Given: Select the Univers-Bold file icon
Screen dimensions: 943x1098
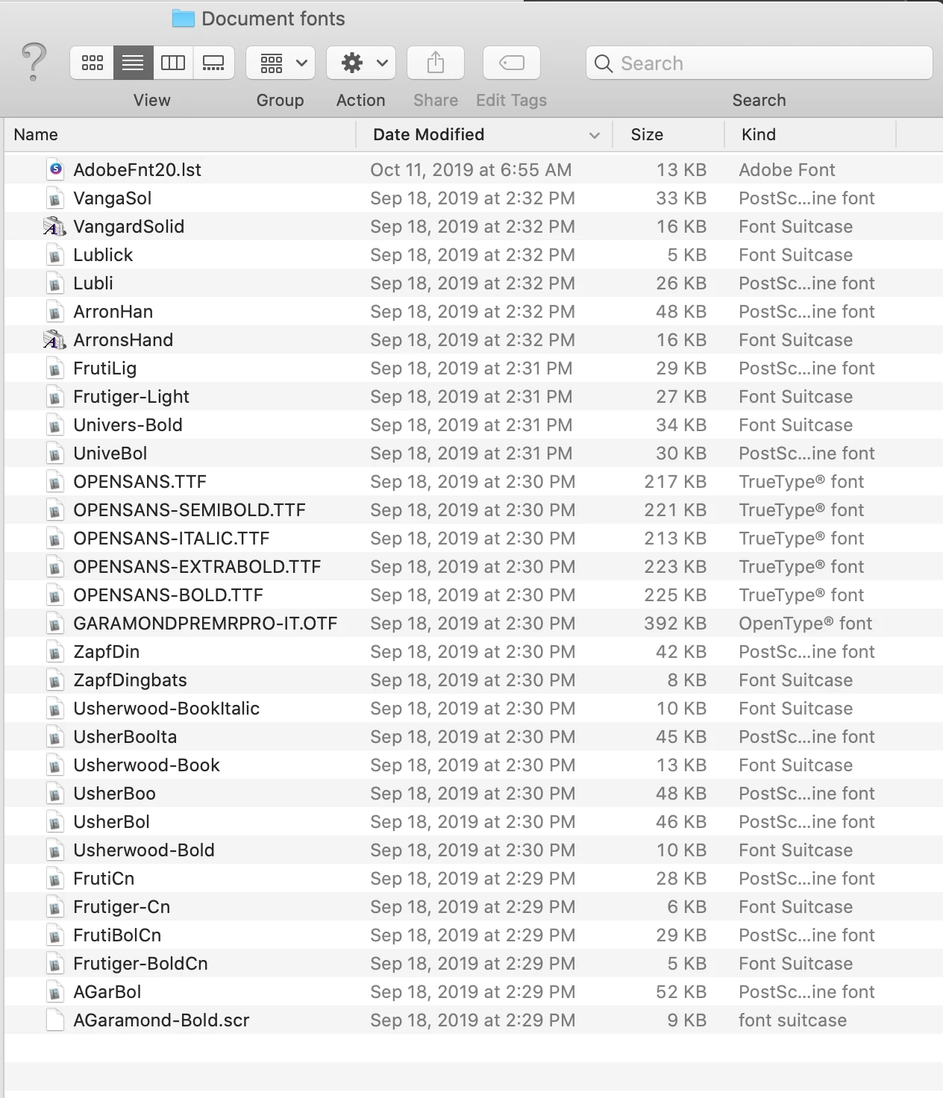Looking at the screenshot, I should click(55, 424).
